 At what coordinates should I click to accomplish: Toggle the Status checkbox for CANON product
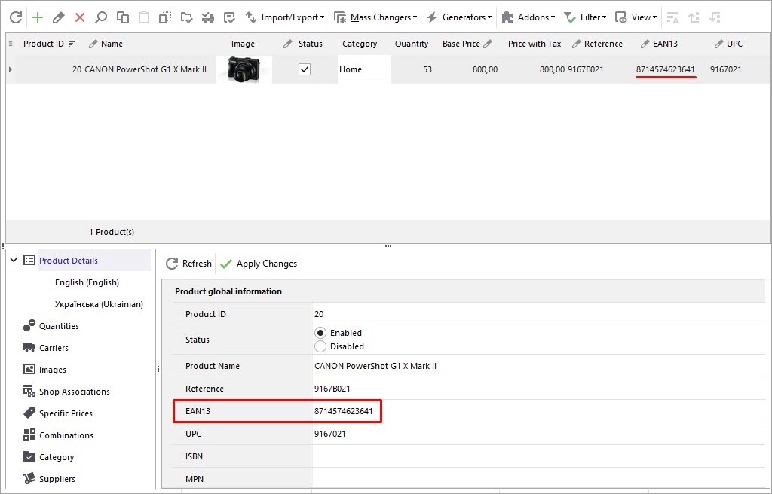click(x=305, y=69)
